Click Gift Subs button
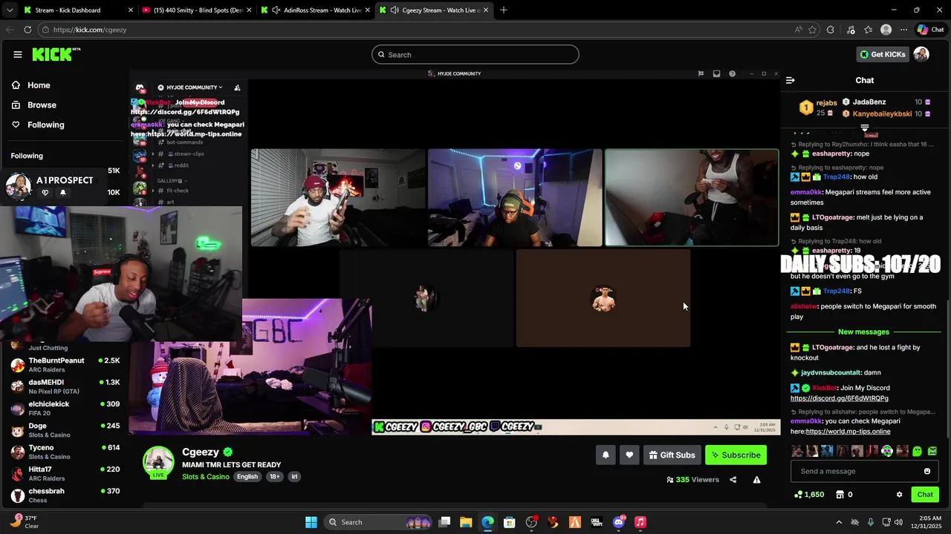951x534 pixels. (672, 455)
